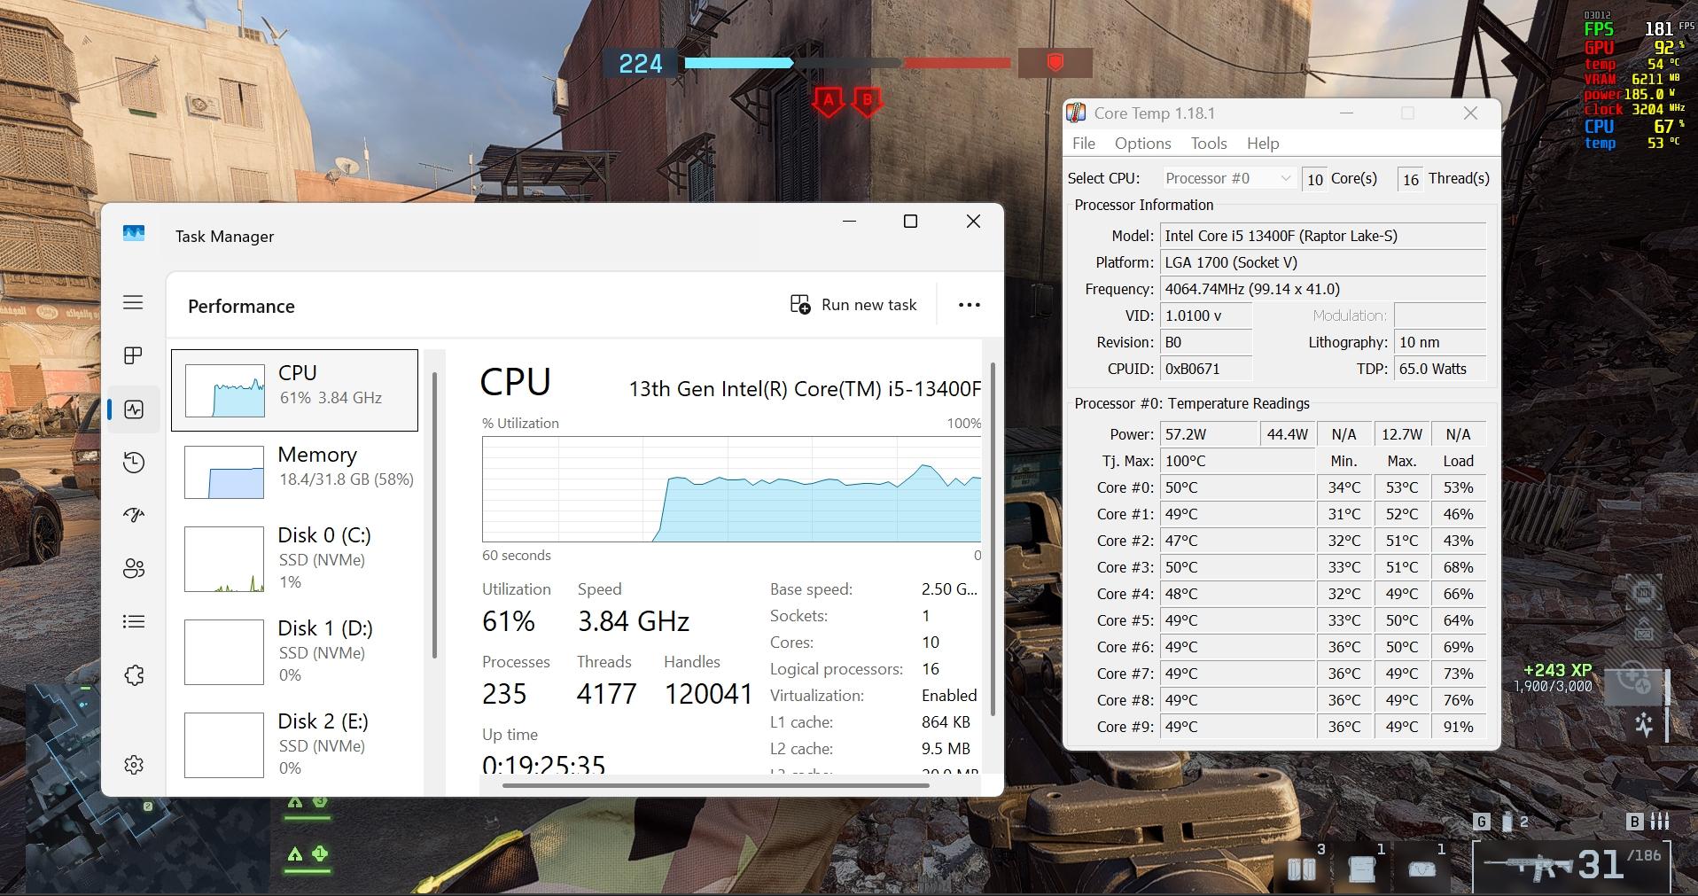Open the Help menu in Core Temp
The image size is (1698, 896).
[1263, 144]
